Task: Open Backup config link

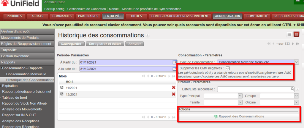Action: pos(55,9)
